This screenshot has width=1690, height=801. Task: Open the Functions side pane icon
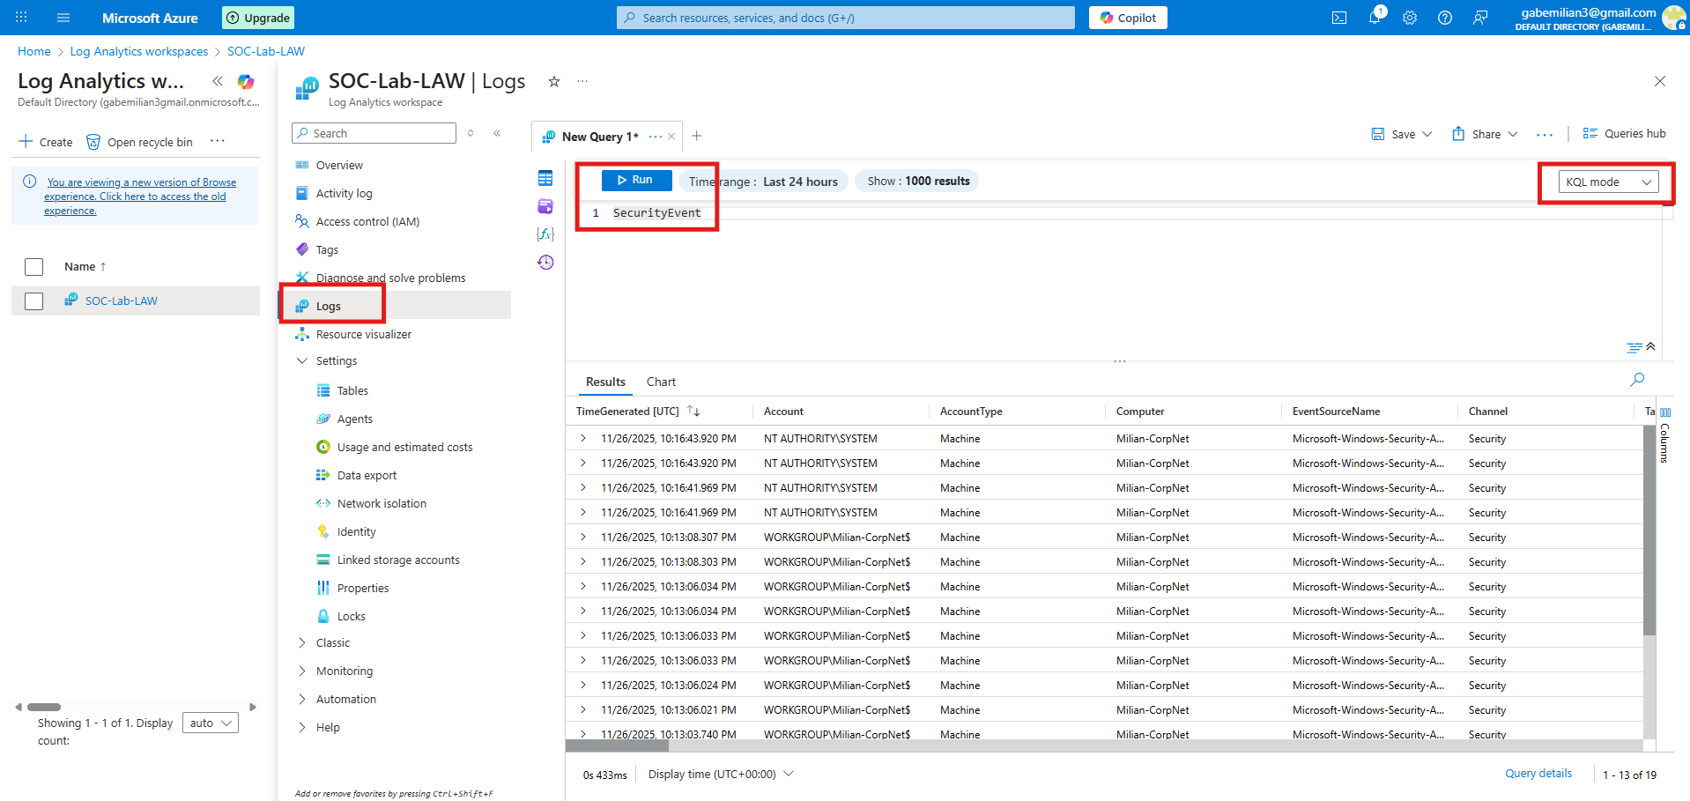pyautogui.click(x=545, y=234)
